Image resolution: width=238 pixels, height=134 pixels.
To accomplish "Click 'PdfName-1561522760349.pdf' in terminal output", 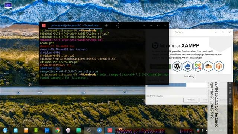I will coord(59,62).
